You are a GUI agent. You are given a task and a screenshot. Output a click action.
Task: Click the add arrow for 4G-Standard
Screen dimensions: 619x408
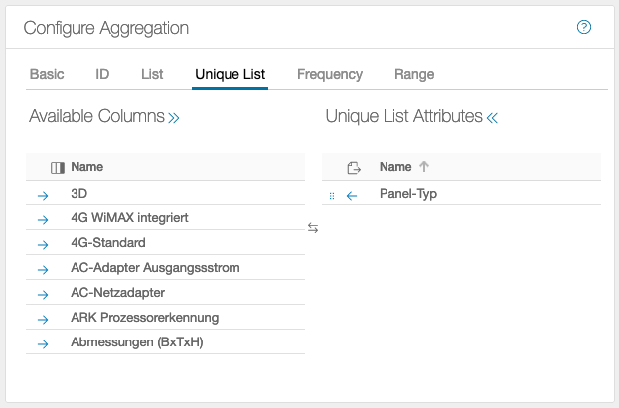tap(43, 244)
